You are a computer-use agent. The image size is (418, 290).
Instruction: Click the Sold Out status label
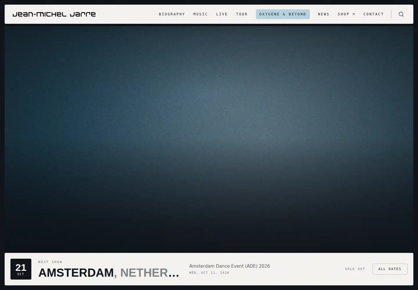tap(355, 269)
